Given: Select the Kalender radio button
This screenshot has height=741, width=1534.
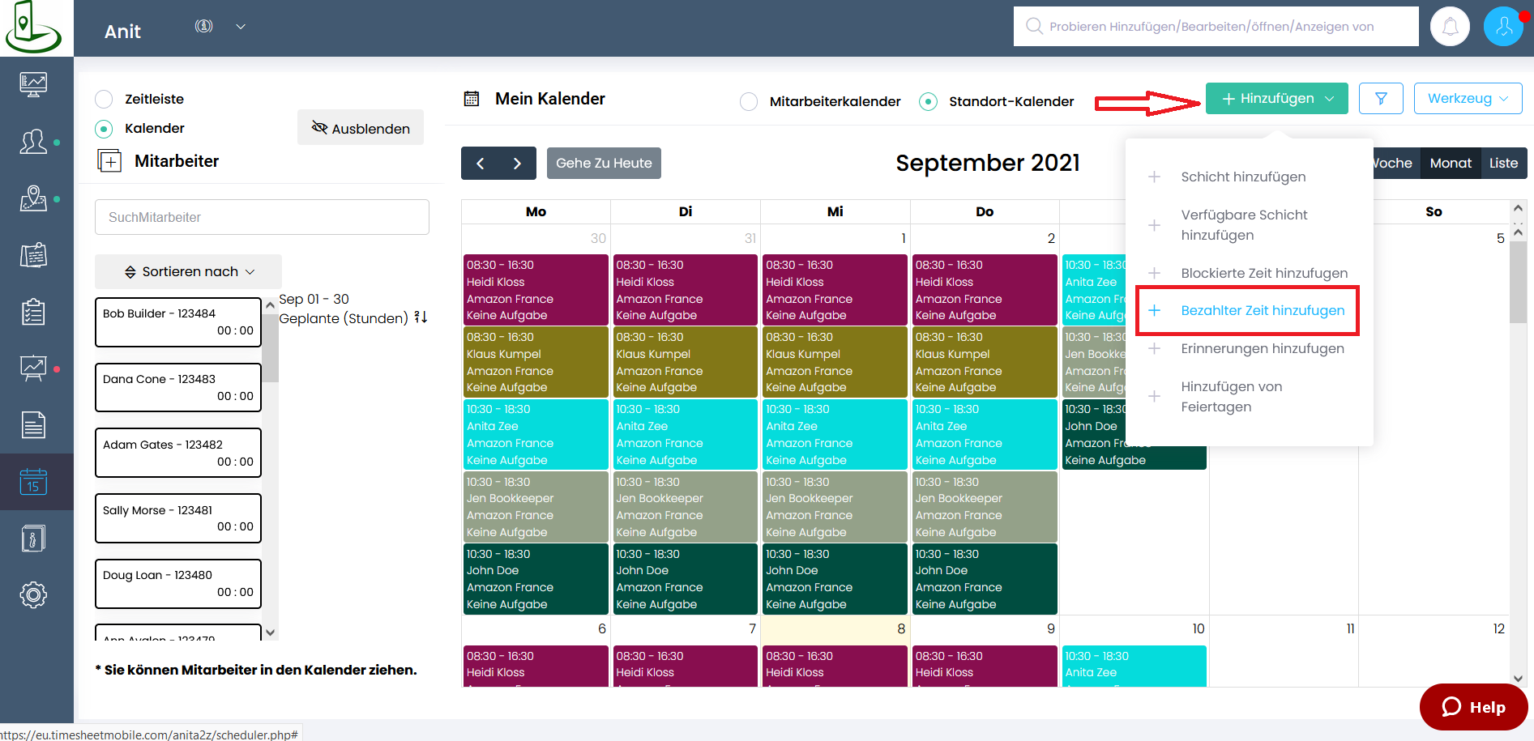Looking at the screenshot, I should coord(104,129).
